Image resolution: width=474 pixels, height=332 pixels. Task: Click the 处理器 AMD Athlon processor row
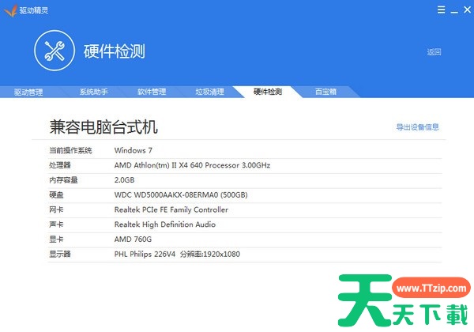[x=192, y=165]
